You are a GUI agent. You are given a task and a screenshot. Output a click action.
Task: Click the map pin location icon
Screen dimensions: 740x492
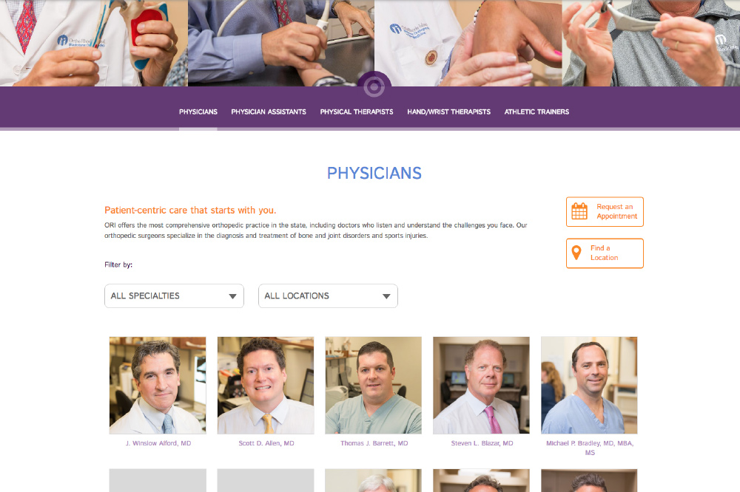click(x=576, y=253)
